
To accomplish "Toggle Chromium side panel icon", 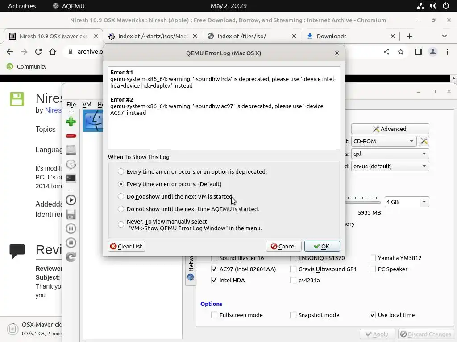I will [419, 52].
